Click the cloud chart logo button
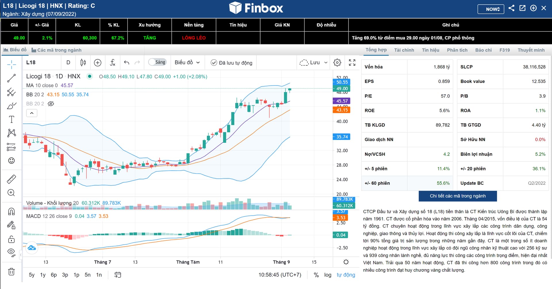The height and width of the screenshot is (289, 552). coord(32,248)
